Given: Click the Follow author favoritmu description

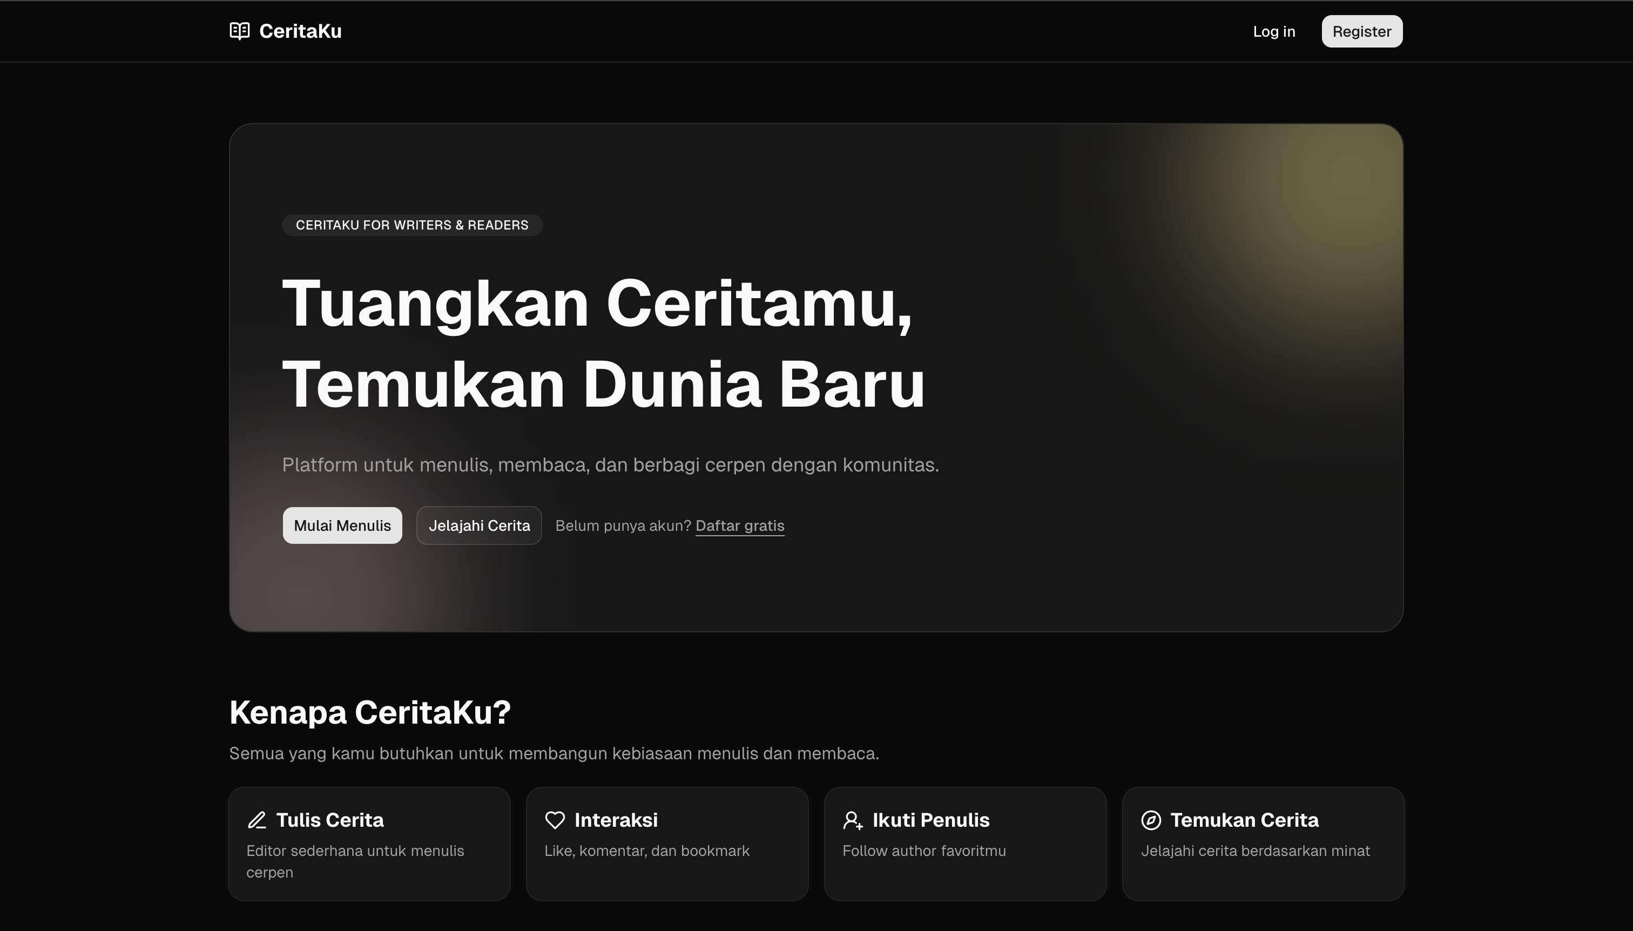Looking at the screenshot, I should point(924,851).
